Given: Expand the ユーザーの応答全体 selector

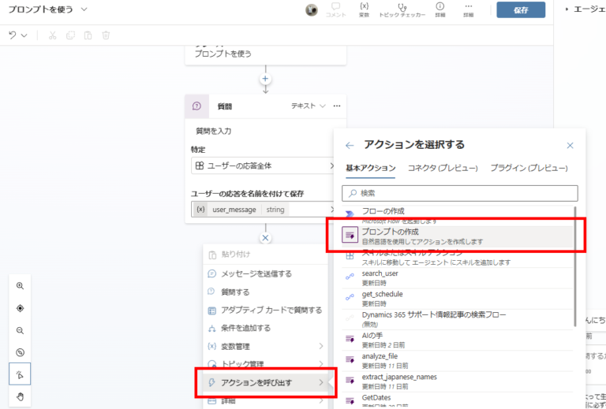Looking at the screenshot, I should click(264, 166).
